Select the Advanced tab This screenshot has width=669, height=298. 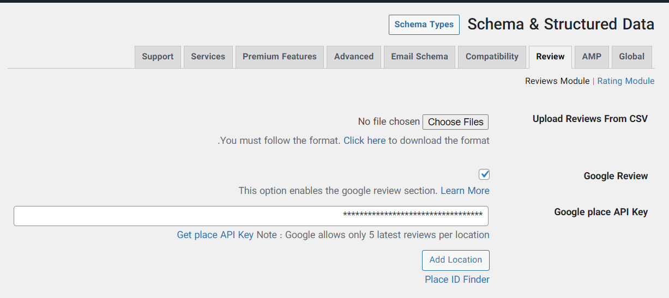click(x=353, y=57)
